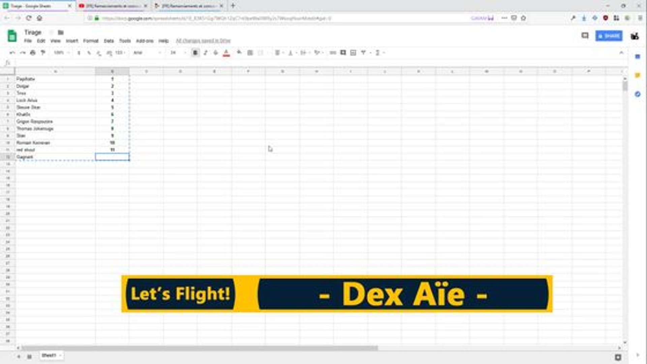Open Google Keep side panel

638,75
